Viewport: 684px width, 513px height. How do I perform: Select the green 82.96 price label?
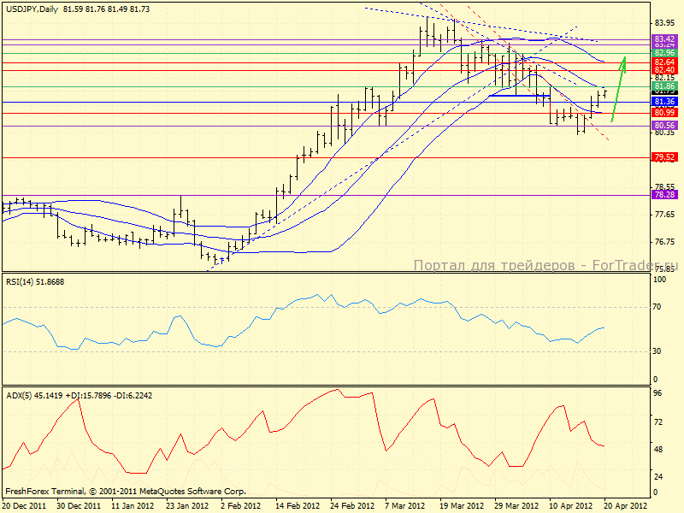[665, 53]
